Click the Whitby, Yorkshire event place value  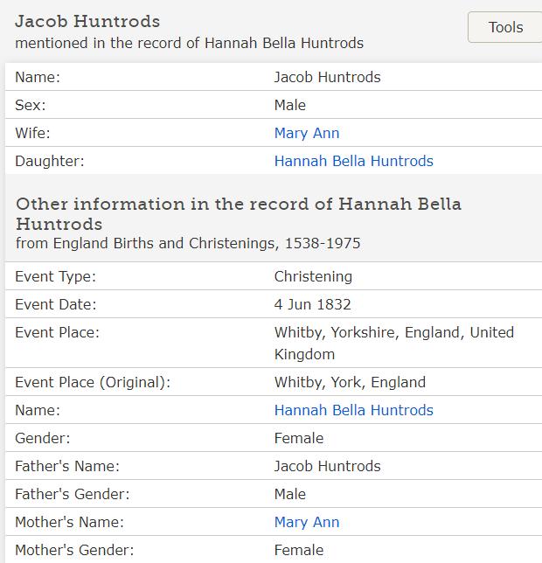click(393, 343)
